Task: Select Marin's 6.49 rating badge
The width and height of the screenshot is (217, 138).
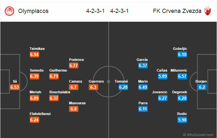Action: (143, 87)
